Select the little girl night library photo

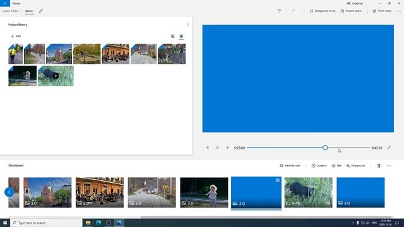point(23,76)
